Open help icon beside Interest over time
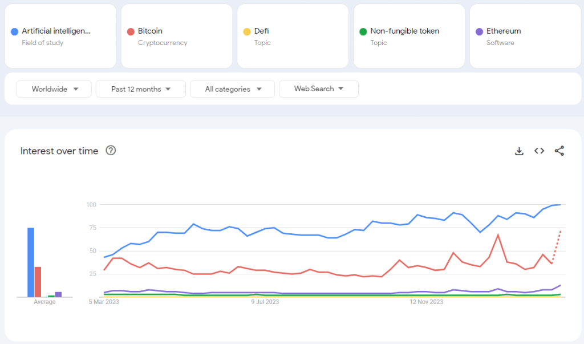Screen dimensions: 584x344 111,151
